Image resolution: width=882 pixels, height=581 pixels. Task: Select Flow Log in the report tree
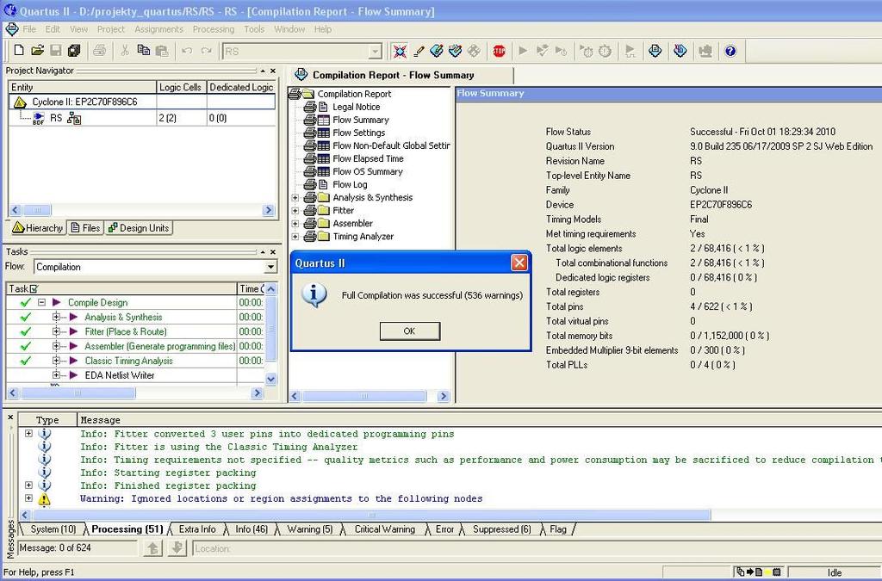(350, 184)
